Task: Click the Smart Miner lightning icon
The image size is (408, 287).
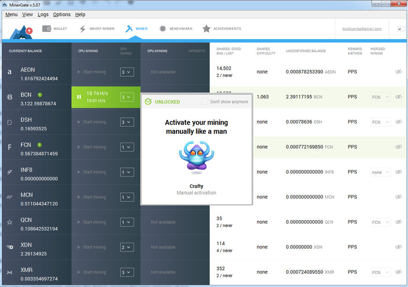Action: 82,29
